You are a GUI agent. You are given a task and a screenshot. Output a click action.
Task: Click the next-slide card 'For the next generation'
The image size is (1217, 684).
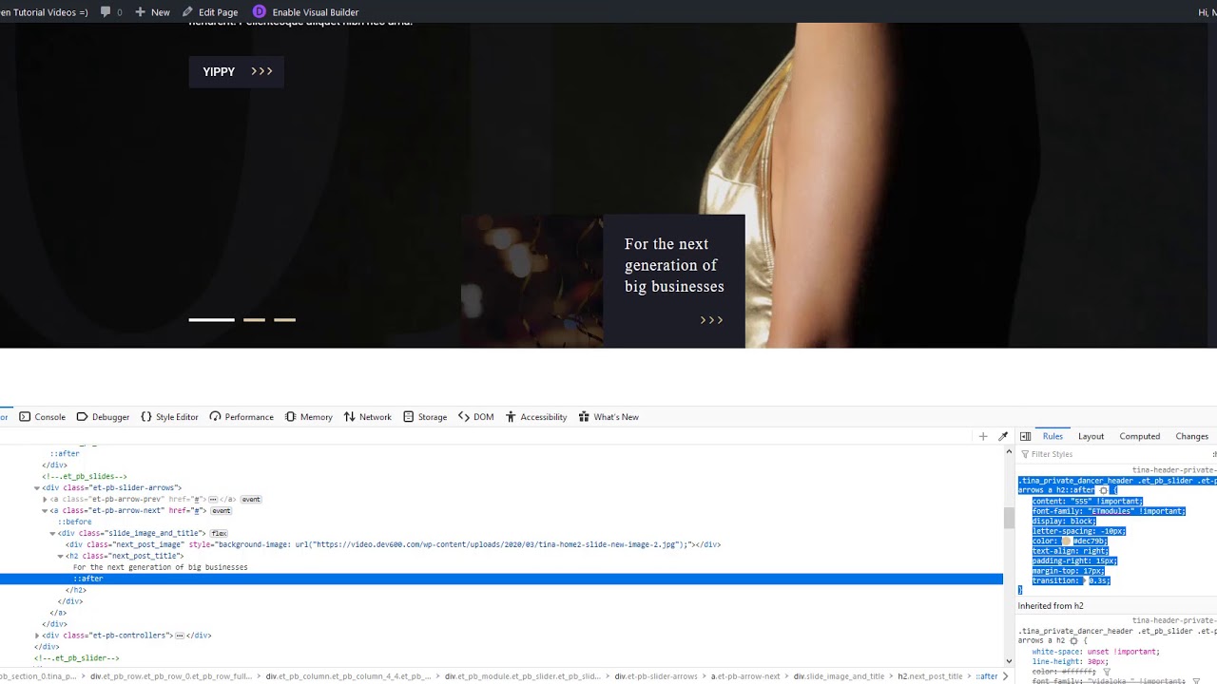[x=674, y=281]
